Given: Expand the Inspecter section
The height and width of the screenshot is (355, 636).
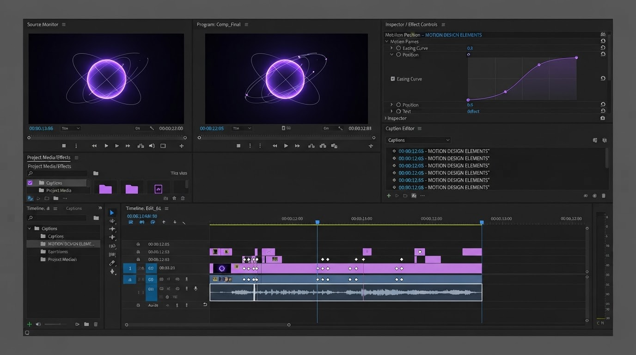Looking at the screenshot, I should click(386, 118).
